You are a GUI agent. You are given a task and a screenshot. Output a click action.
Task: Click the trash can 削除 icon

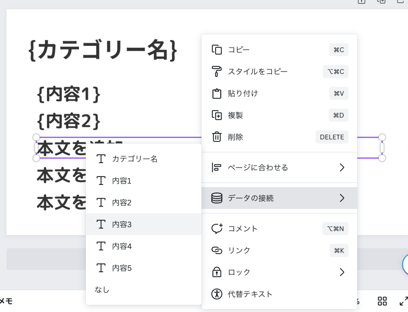[x=216, y=137]
